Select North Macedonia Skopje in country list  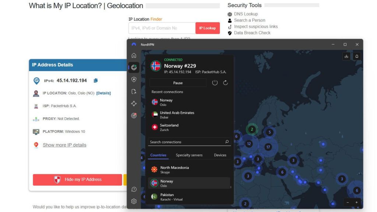tap(190, 170)
